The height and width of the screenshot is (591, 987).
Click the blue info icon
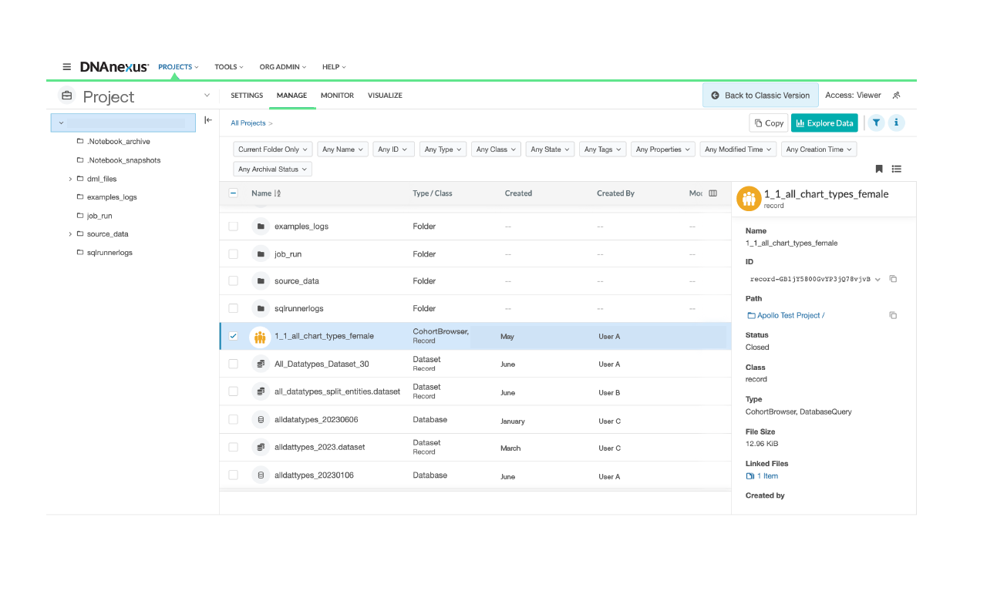[897, 123]
